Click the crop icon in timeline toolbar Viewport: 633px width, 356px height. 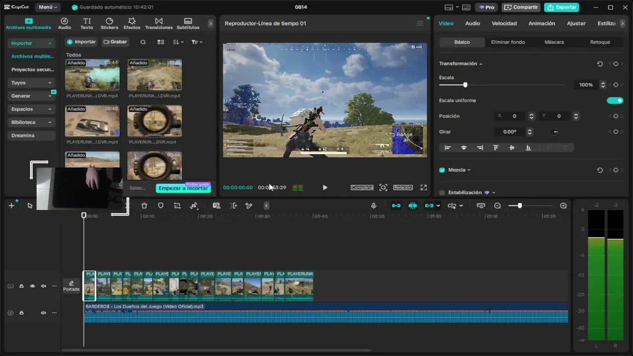pos(177,206)
